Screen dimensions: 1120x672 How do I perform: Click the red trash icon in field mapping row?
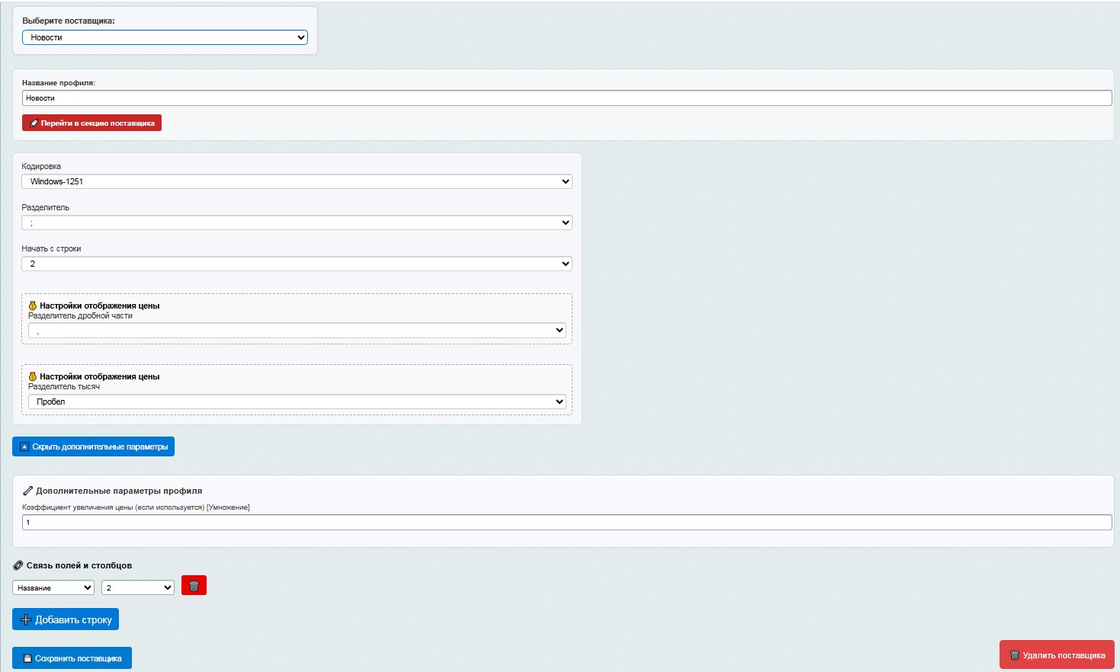[194, 586]
